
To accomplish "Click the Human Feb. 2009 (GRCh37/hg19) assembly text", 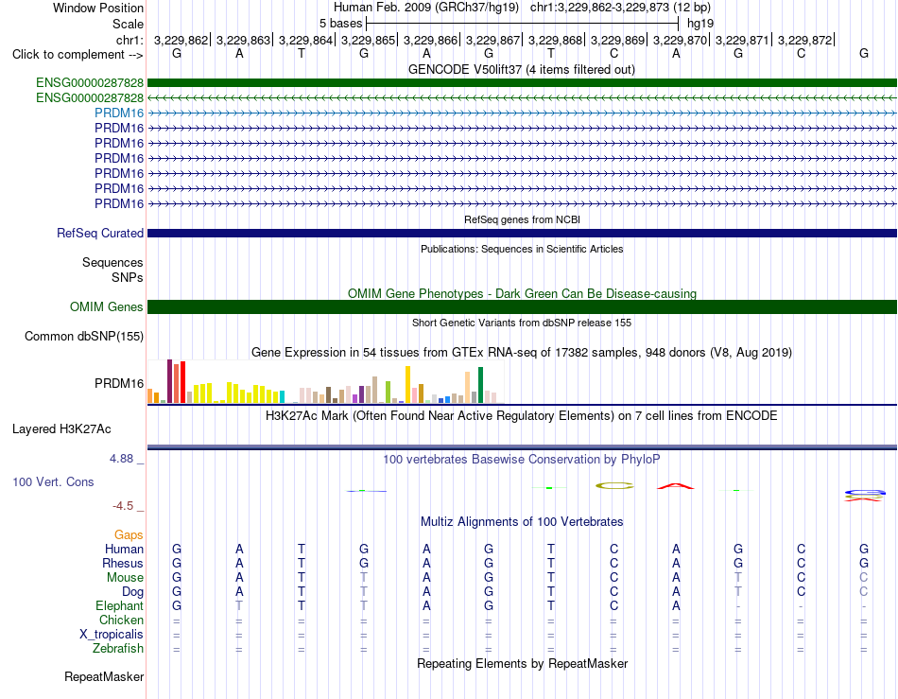I will (426, 8).
